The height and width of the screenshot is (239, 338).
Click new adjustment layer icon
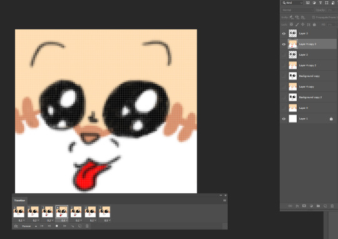(x=311, y=206)
